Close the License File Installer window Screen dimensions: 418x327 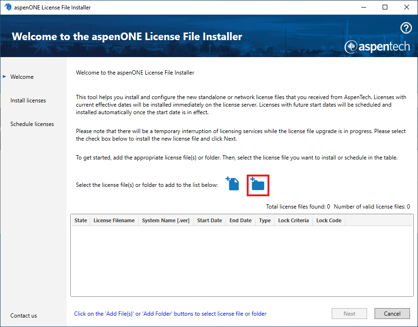407,7
